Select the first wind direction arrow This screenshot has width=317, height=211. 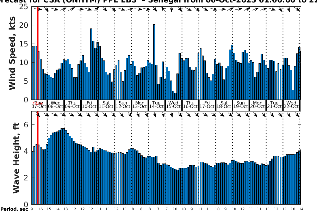[x=40, y=9]
